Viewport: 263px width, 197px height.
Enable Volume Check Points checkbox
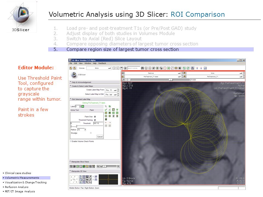(x=71, y=141)
